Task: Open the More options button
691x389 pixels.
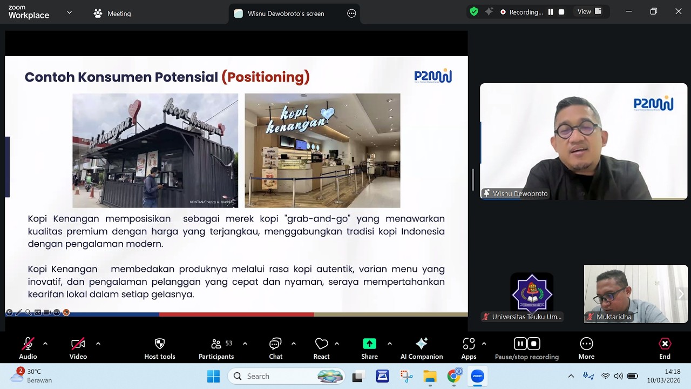Action: coord(586,348)
